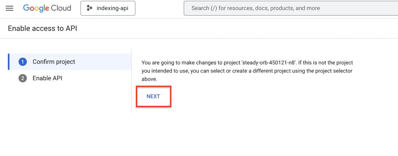Viewport: 398px width, 156px height.
Task: Go to the Enable API step
Action: tap(47, 78)
